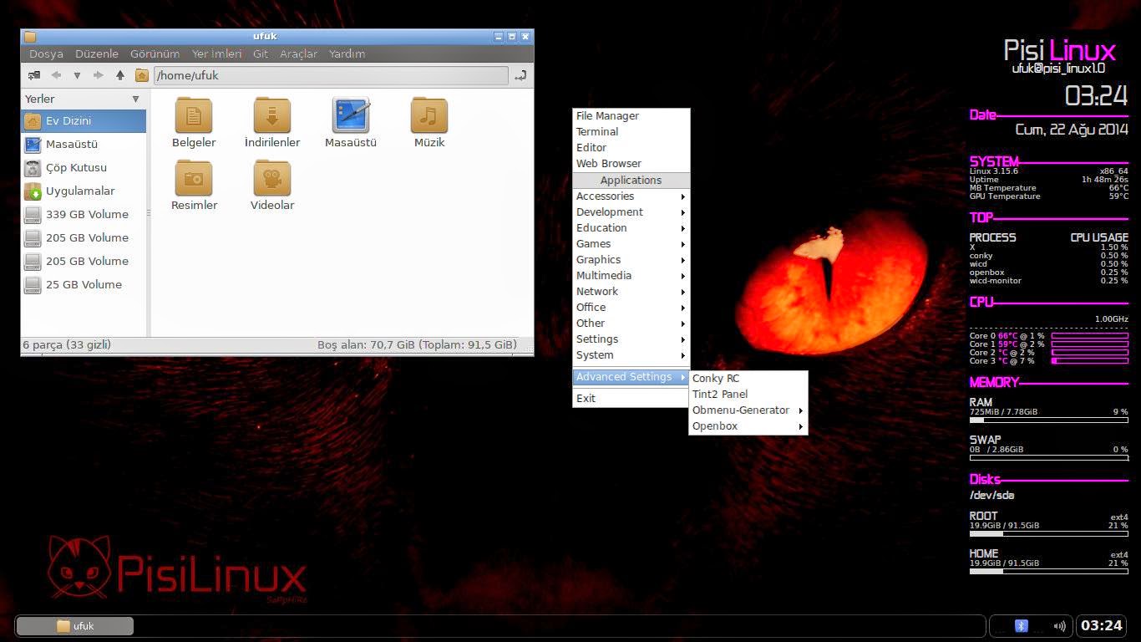Navigate up one directory with the up arrow
The height and width of the screenshot is (642, 1141).
119,75
